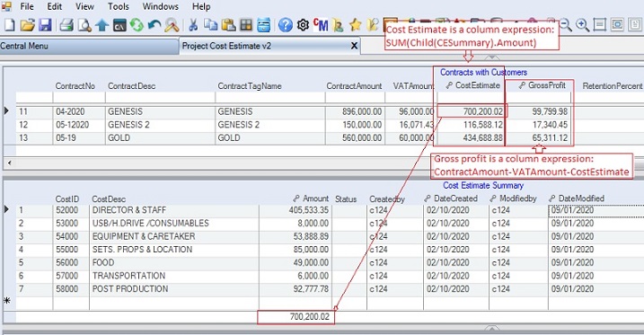Click the fit window icon
Image resolution: width=644 pixels, height=335 pixels.
[617, 25]
